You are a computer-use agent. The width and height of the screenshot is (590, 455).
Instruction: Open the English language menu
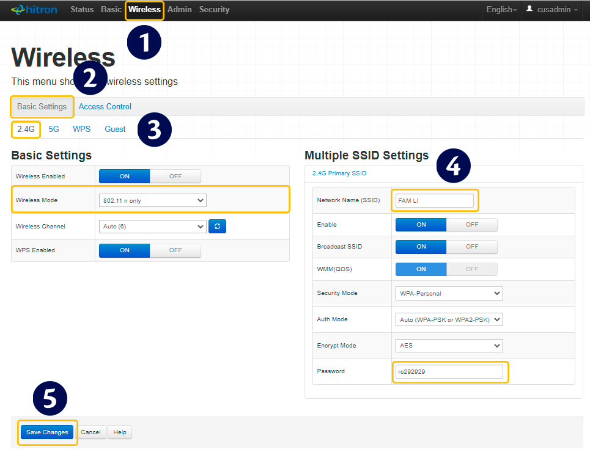pyautogui.click(x=501, y=9)
